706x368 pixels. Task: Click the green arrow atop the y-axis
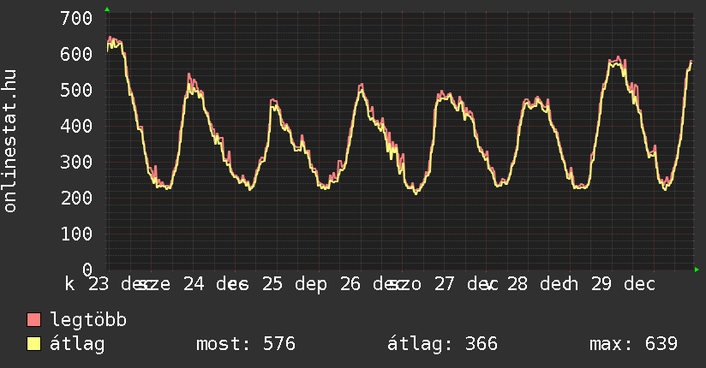[107, 9]
